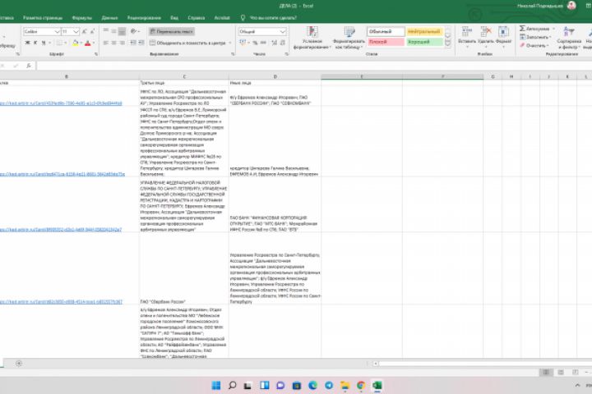Open the Вид tab
Viewport: 592px width, 394px height.
coord(174,18)
